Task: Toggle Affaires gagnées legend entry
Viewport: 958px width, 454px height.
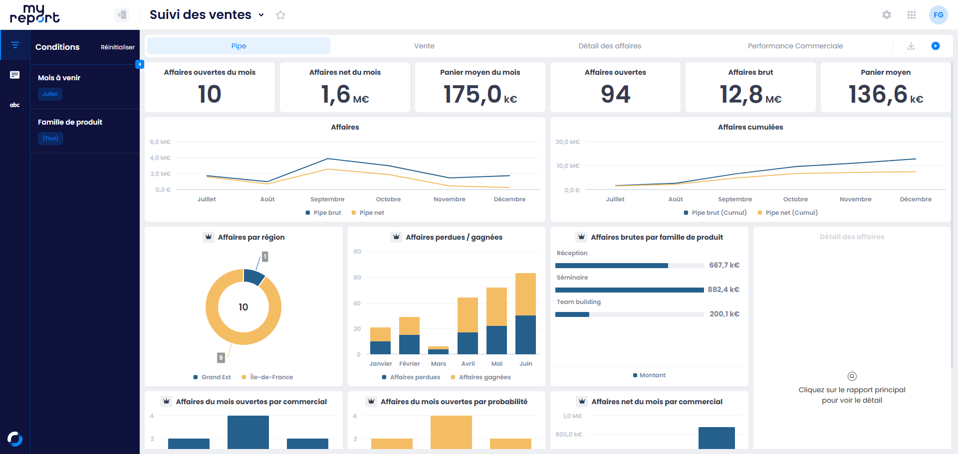Action: (480, 377)
